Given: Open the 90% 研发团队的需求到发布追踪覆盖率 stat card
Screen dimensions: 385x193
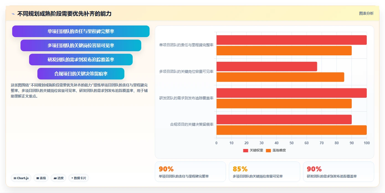Looking at the screenshot, I should (x=338, y=172).
